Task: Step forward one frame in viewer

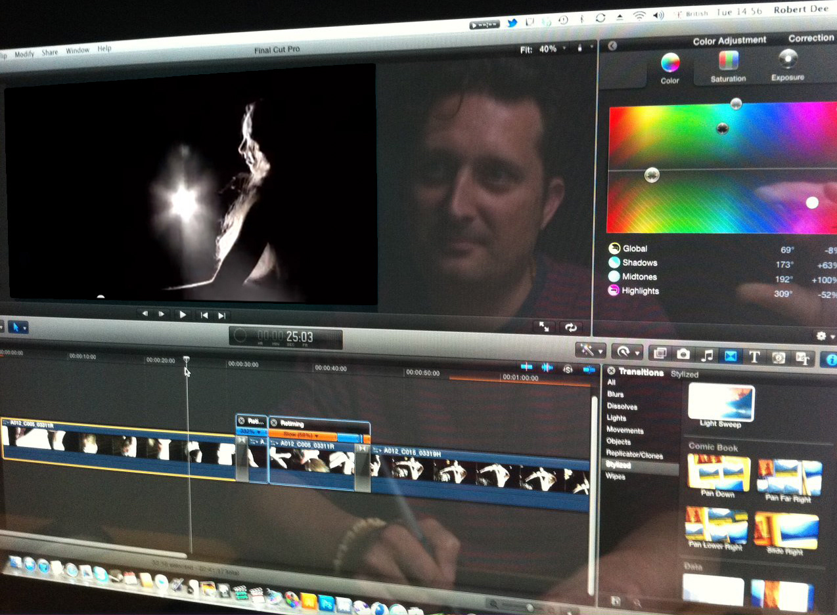Action: click(161, 314)
